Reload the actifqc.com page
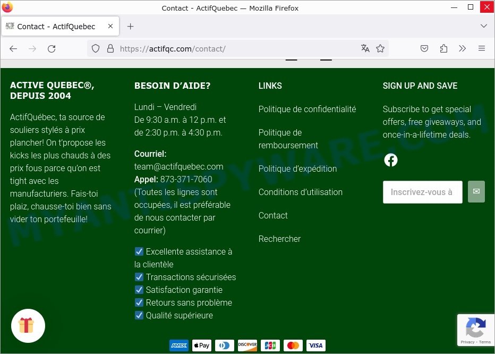The image size is (495, 354). click(x=52, y=49)
